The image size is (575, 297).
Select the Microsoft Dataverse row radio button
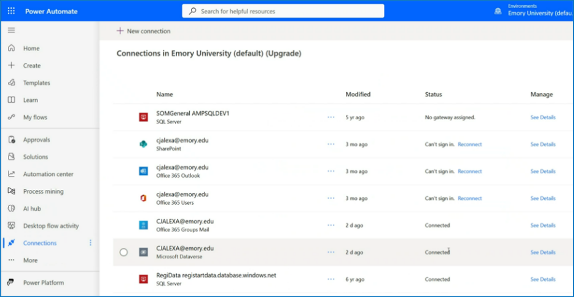(x=123, y=252)
